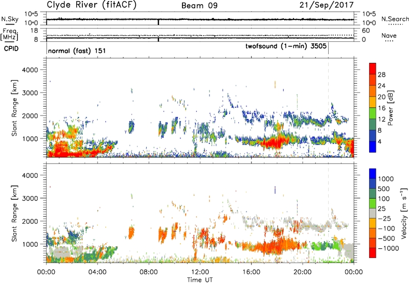Click the blue bottom of power colorbar
The height and width of the screenshot is (283, 409).
[373, 147]
